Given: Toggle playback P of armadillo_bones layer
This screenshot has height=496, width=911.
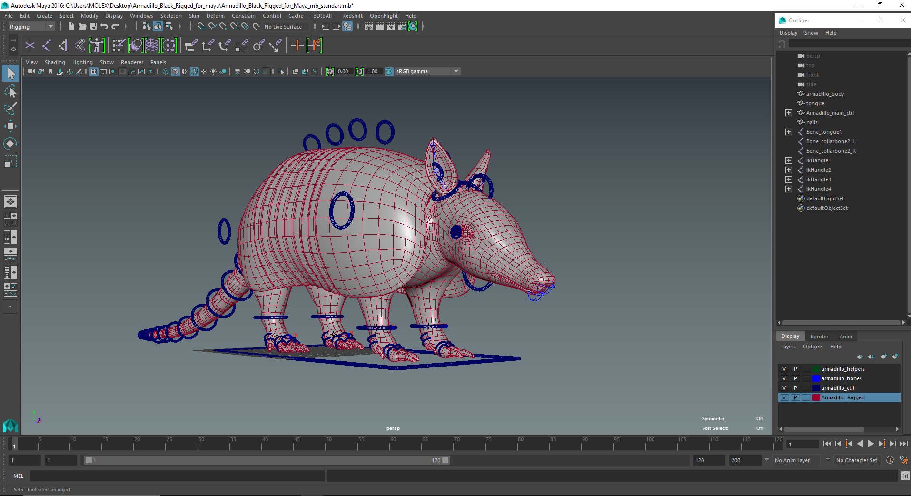Looking at the screenshot, I should pyautogui.click(x=795, y=378).
